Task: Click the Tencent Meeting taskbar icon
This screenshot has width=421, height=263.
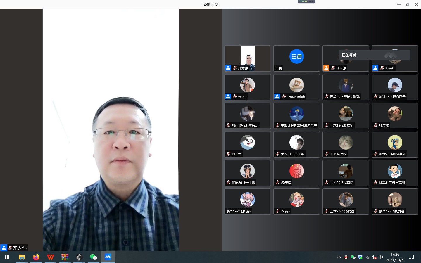Action: 108,257
